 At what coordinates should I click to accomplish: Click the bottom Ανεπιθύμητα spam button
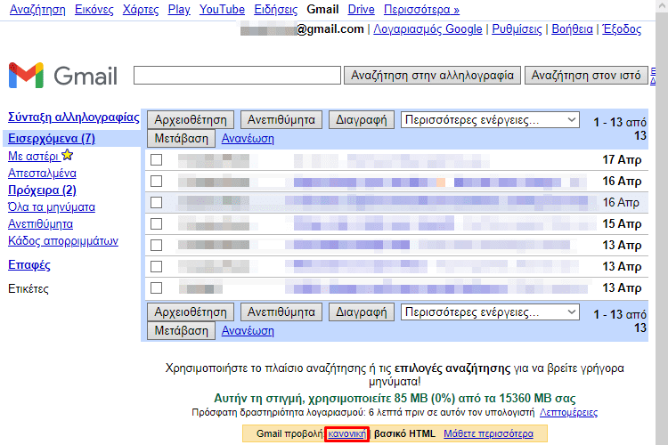click(281, 311)
